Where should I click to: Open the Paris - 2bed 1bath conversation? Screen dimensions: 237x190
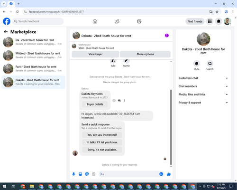(33, 69)
